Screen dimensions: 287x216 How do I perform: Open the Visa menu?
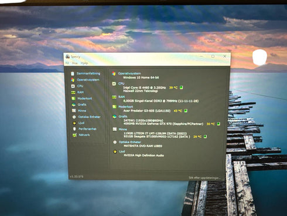point(74,63)
